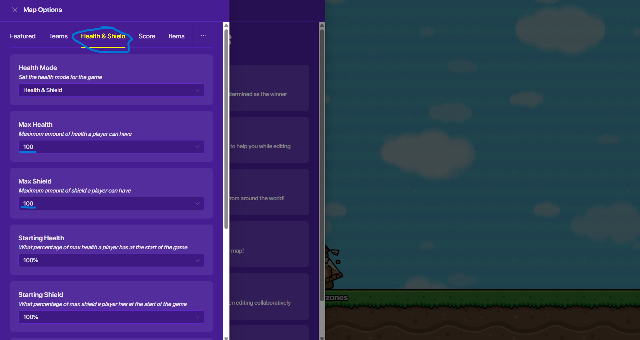Click the dimmed 'help you while editing' card
Viewport: 640px width, 340px height.
[269, 140]
